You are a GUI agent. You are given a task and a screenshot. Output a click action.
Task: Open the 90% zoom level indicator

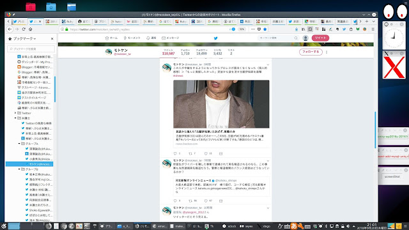[242, 29]
